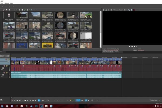The image size is (162, 108).
Task: Mute the top video track
Action: click(x=6, y=59)
